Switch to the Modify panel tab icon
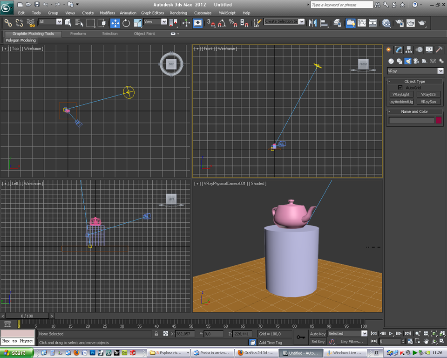 [399, 50]
